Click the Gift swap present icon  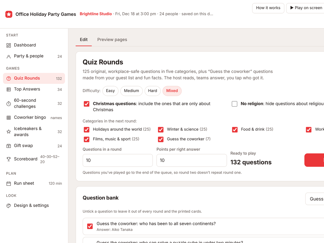pos(9,146)
